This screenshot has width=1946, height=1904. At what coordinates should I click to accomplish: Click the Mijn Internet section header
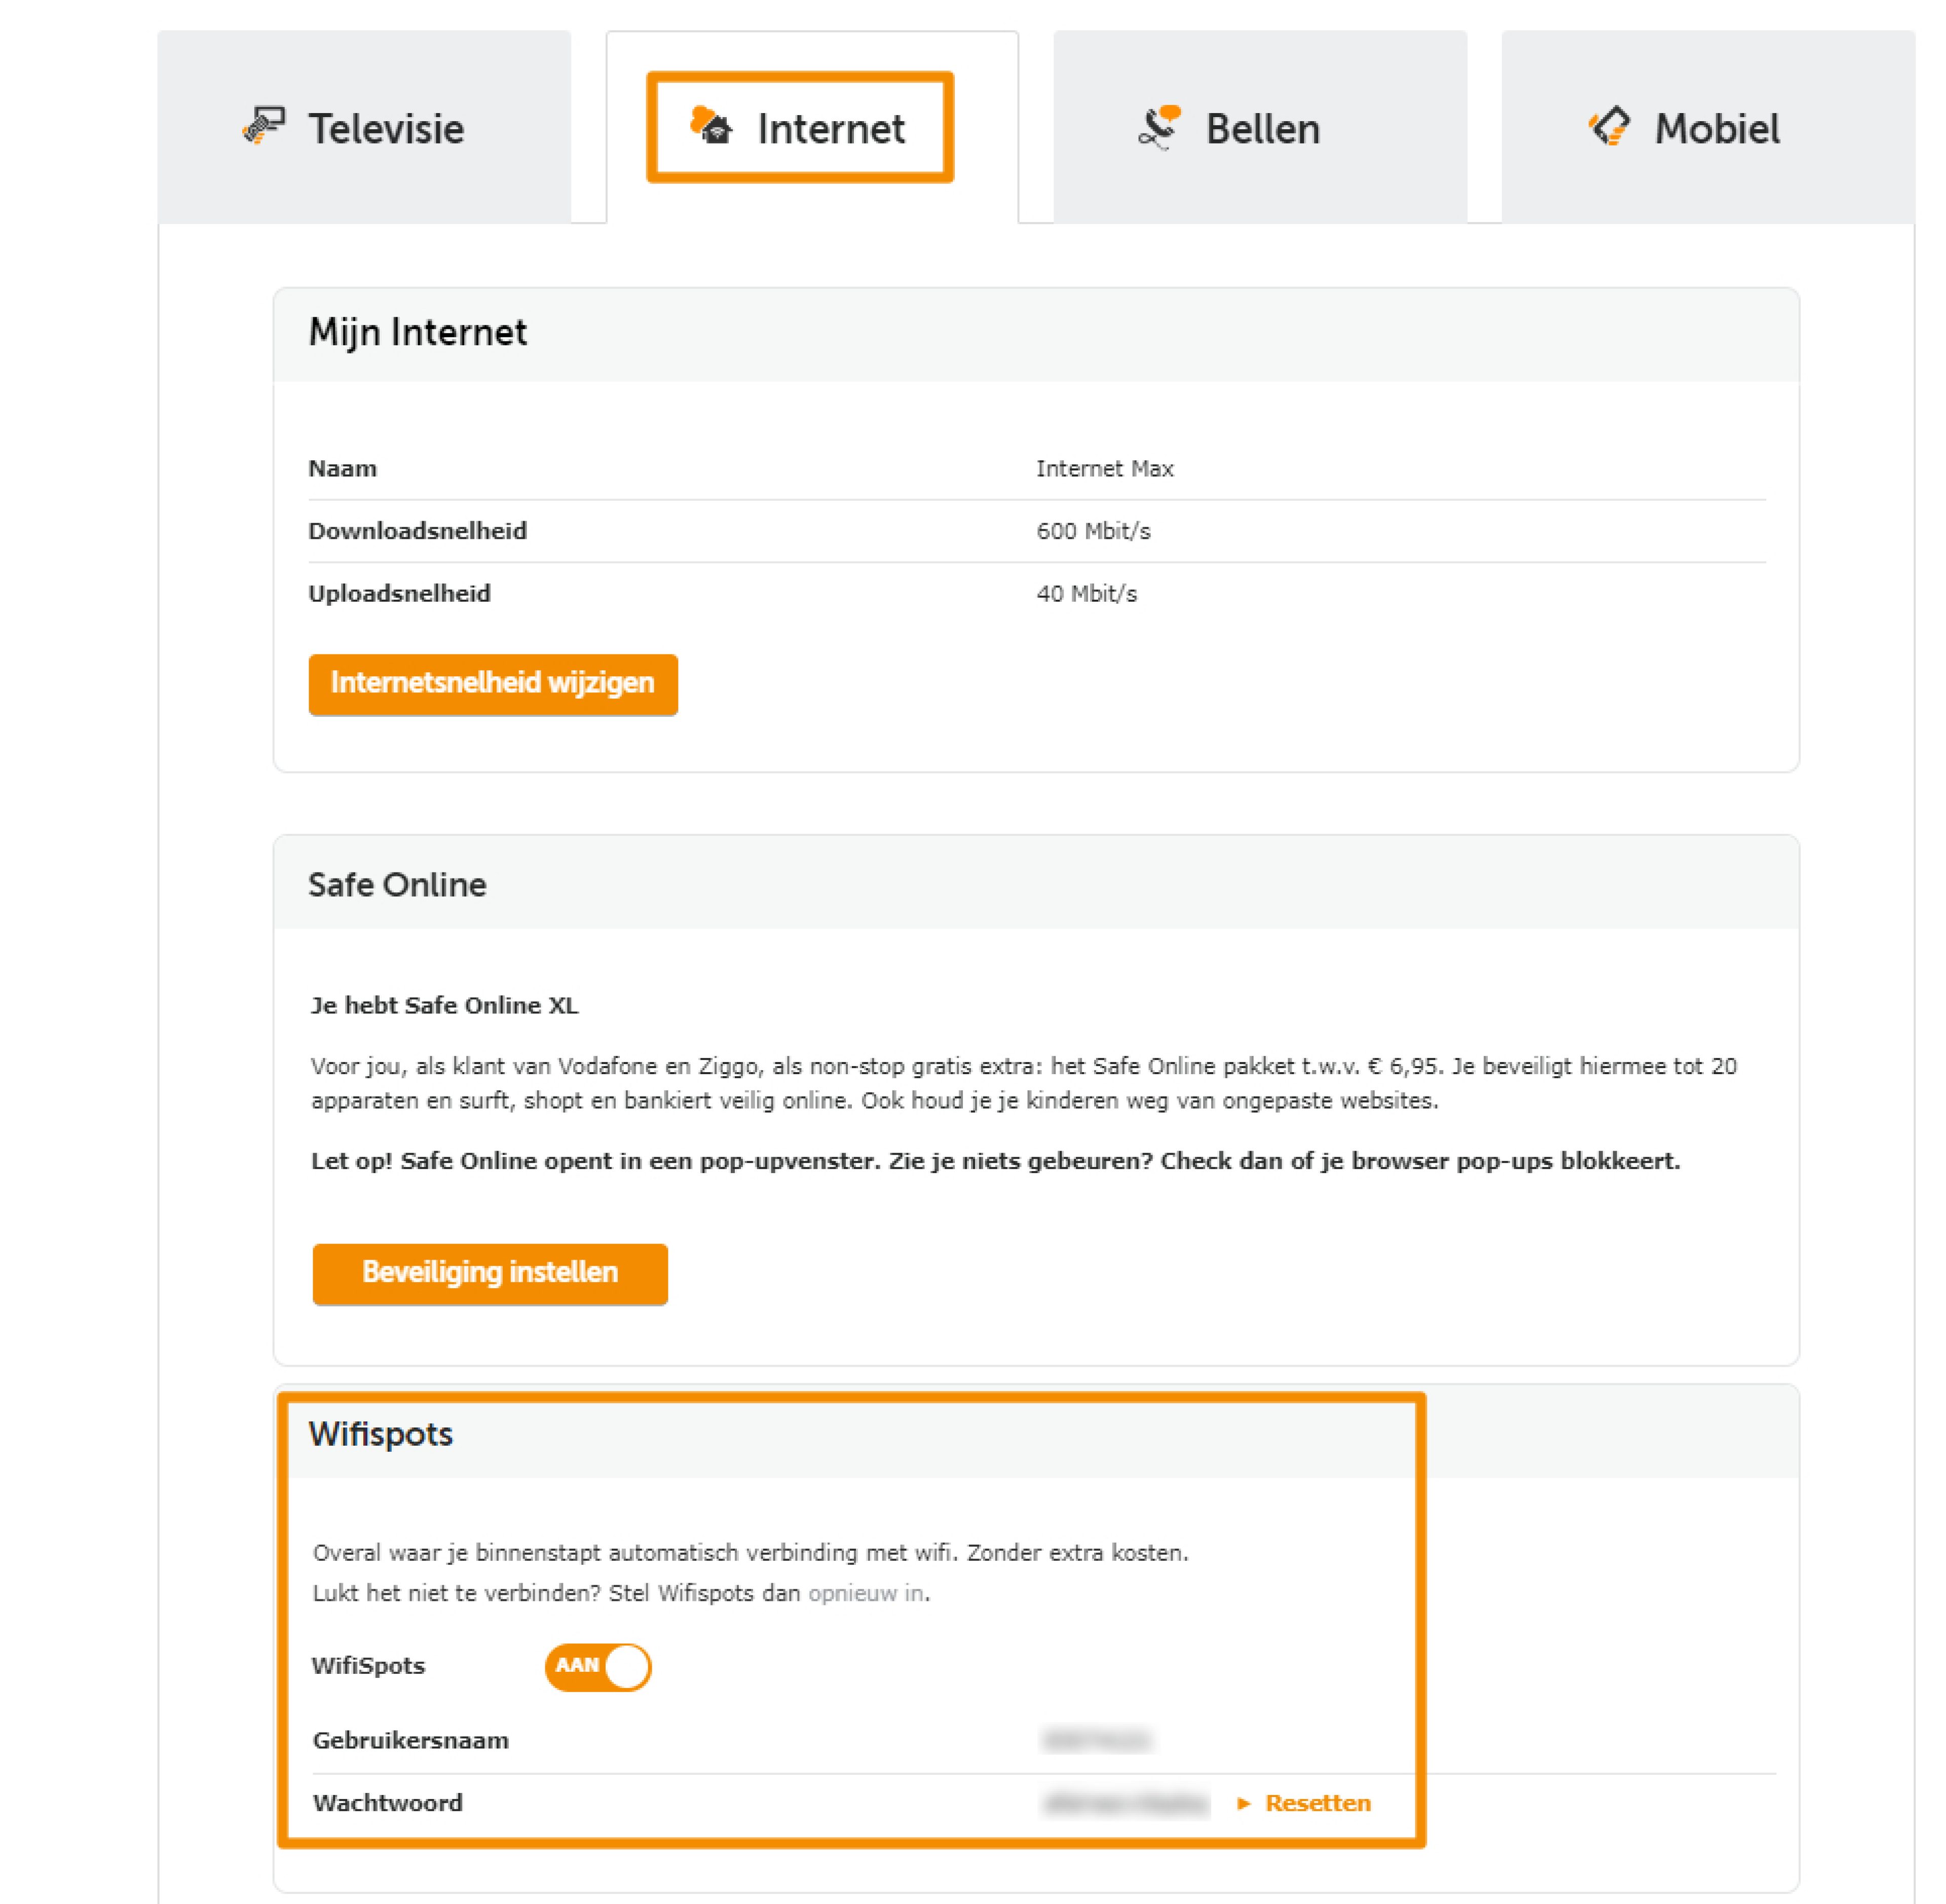click(x=418, y=333)
